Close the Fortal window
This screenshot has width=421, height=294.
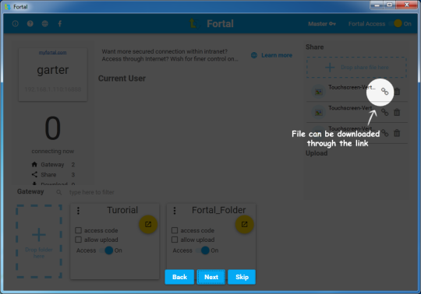tap(407, 5)
